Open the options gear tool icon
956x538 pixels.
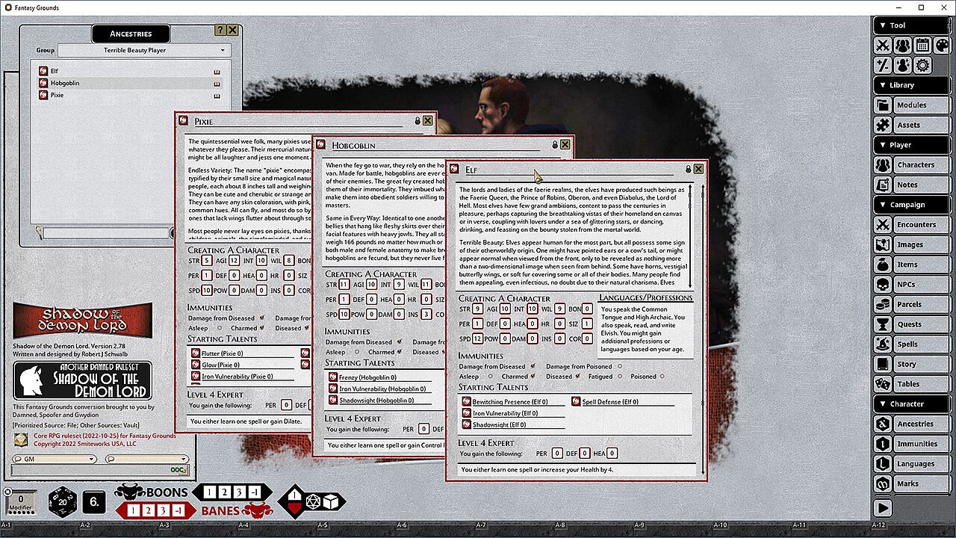(922, 65)
